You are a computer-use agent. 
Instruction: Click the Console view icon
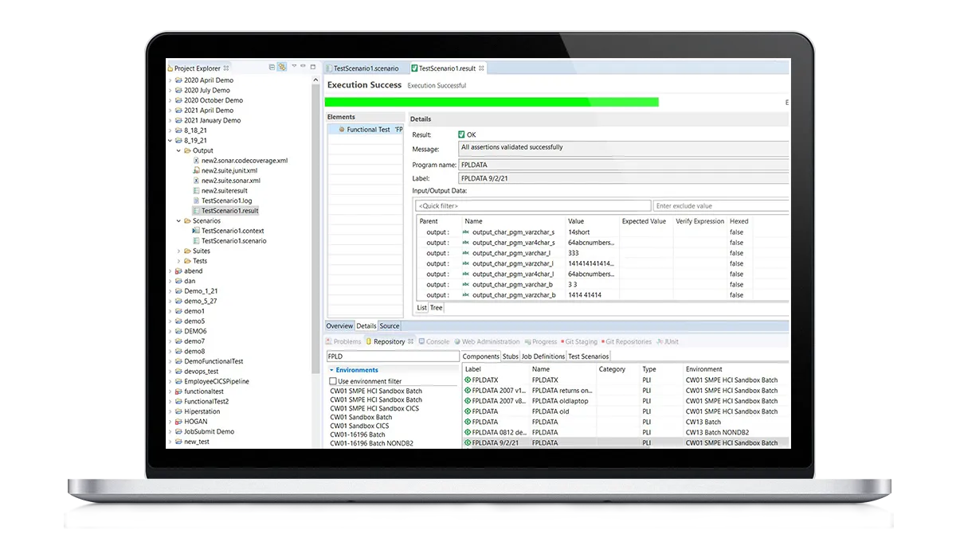coord(421,341)
